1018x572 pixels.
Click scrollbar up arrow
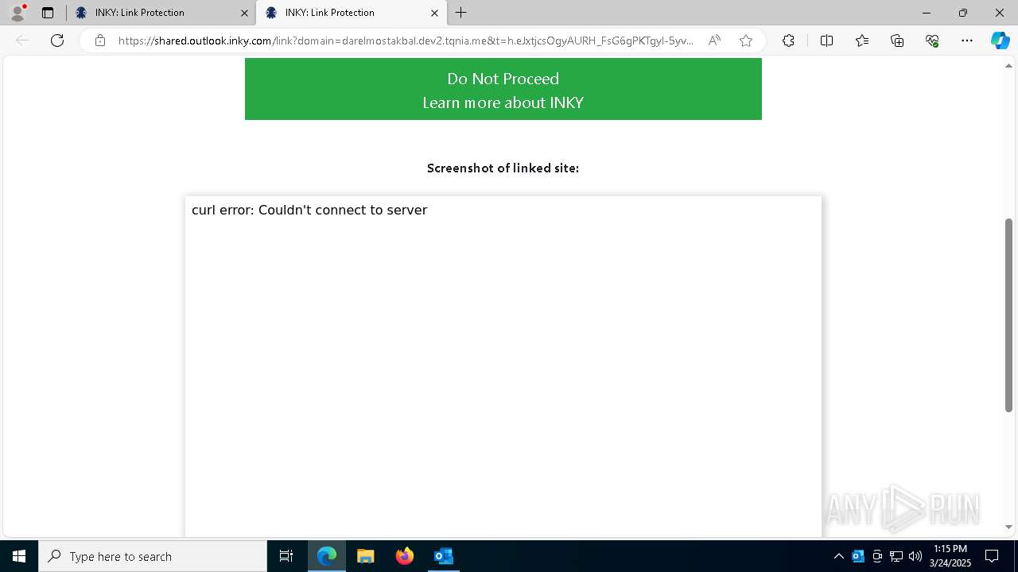[1008, 66]
